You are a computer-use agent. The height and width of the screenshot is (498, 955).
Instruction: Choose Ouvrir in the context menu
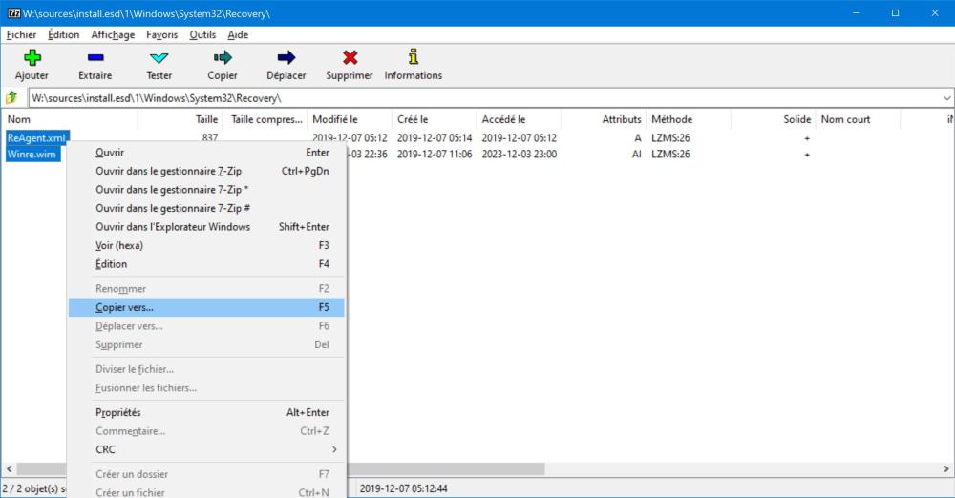coord(206,153)
